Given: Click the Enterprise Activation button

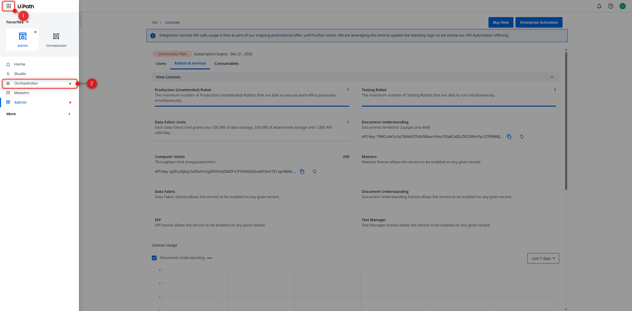Looking at the screenshot, I should tap(539, 22).
